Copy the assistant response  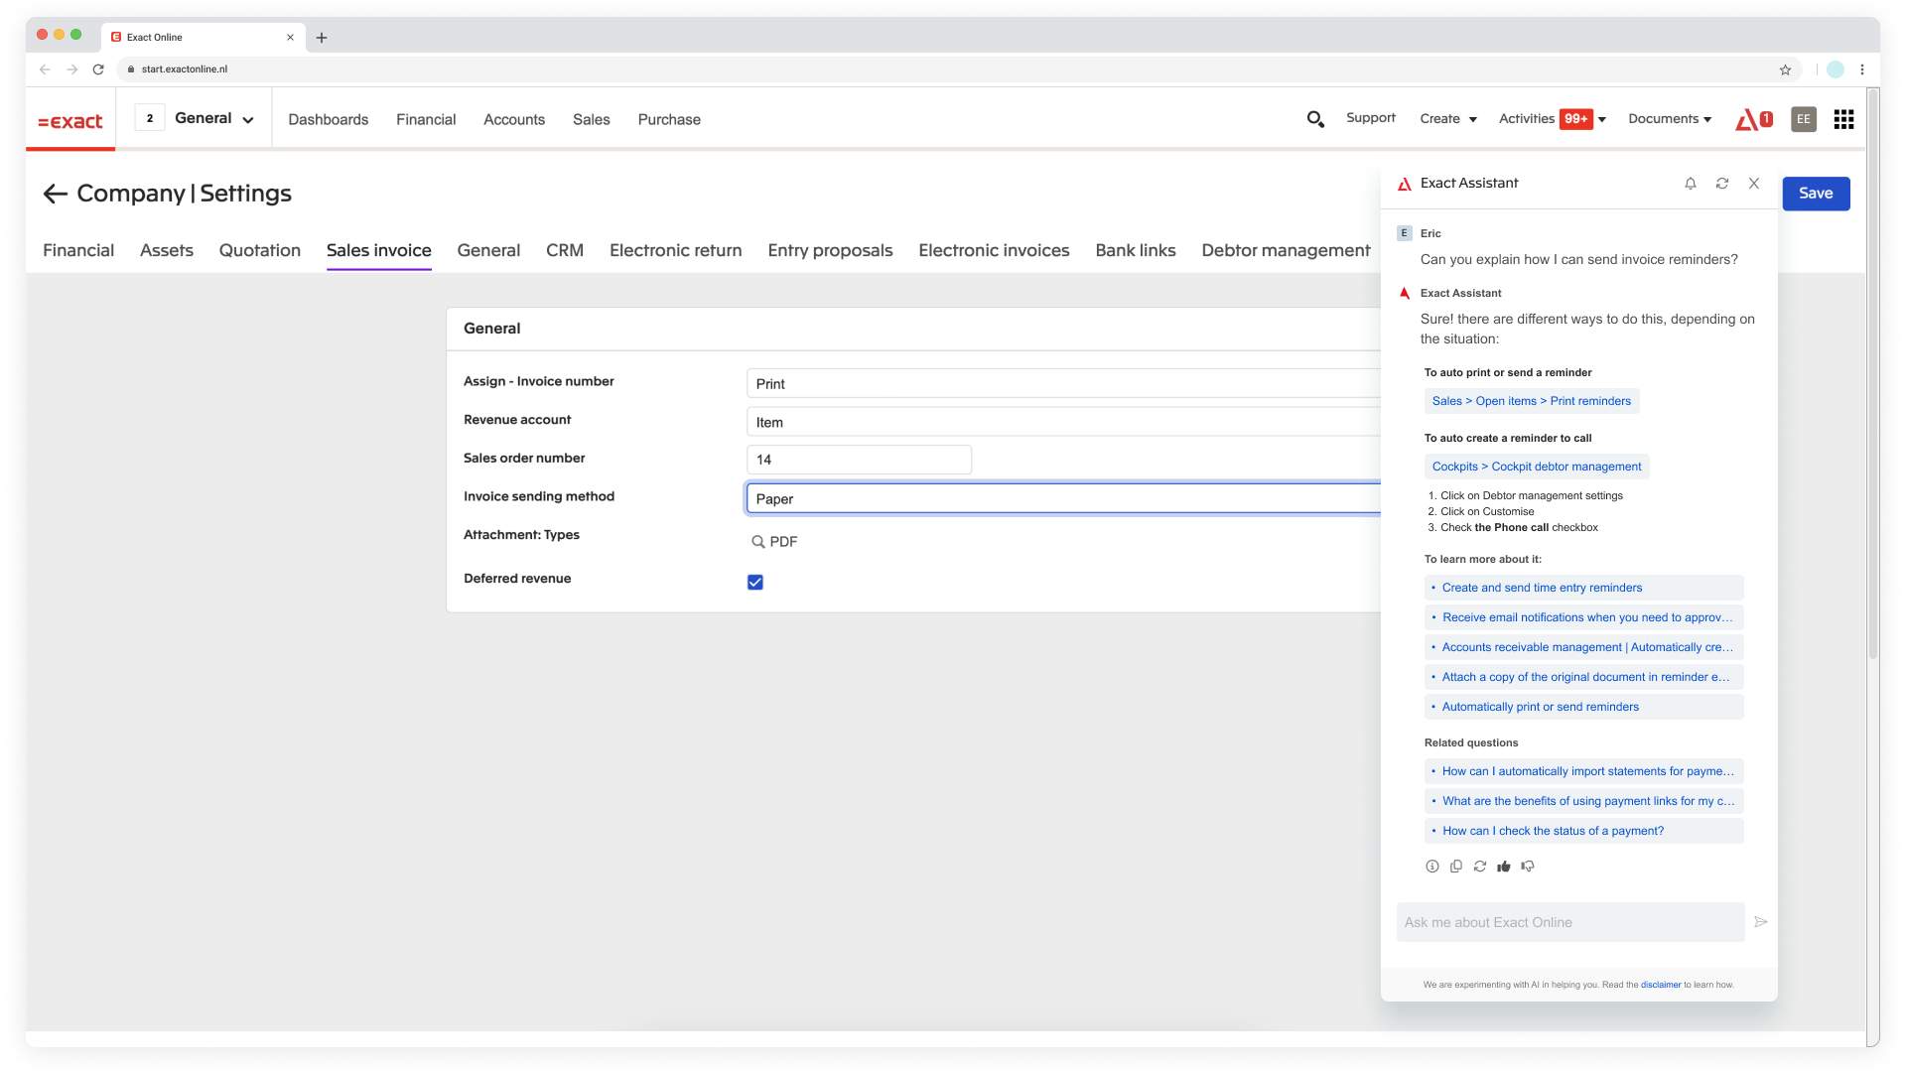1456,867
